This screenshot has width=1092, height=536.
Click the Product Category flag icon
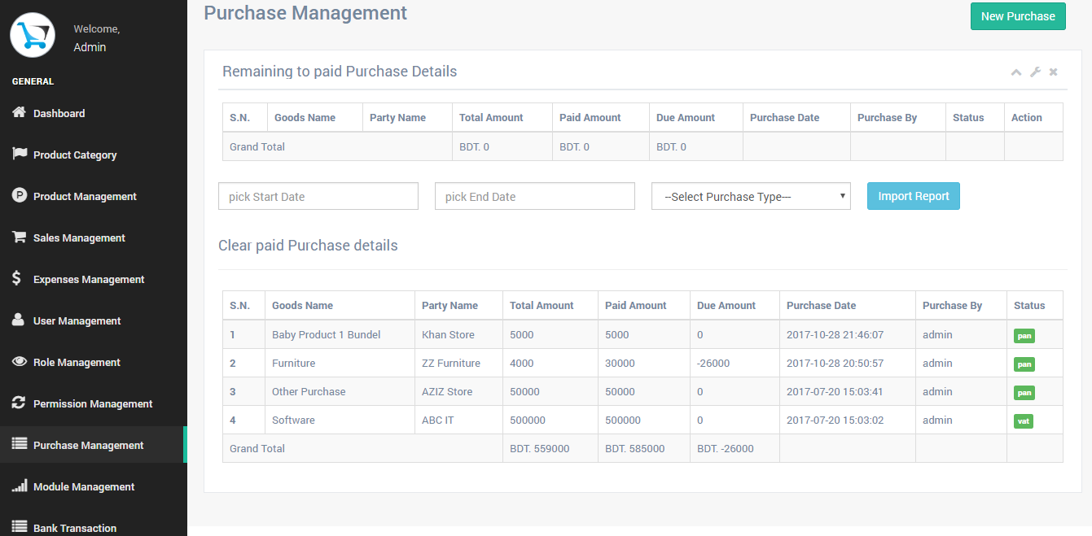pyautogui.click(x=20, y=154)
